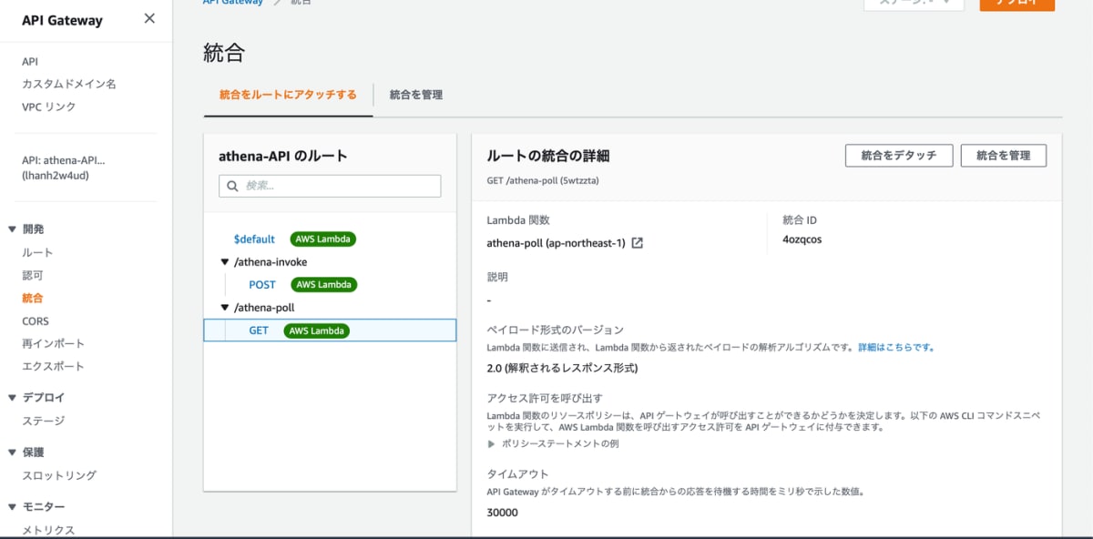Click the 統合を管理 button in details panel
The height and width of the screenshot is (539, 1093).
(1004, 156)
